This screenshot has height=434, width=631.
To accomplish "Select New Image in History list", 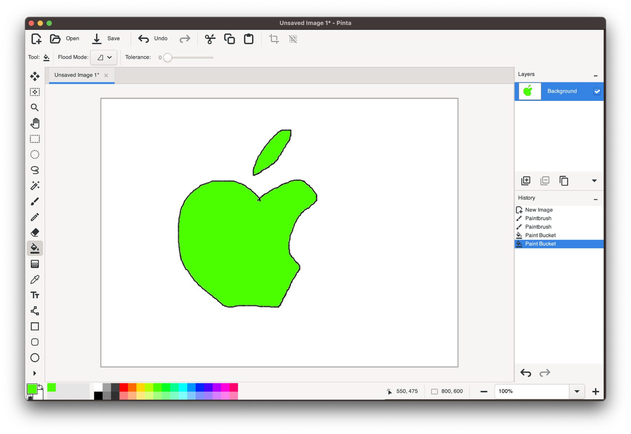I will (x=538, y=210).
